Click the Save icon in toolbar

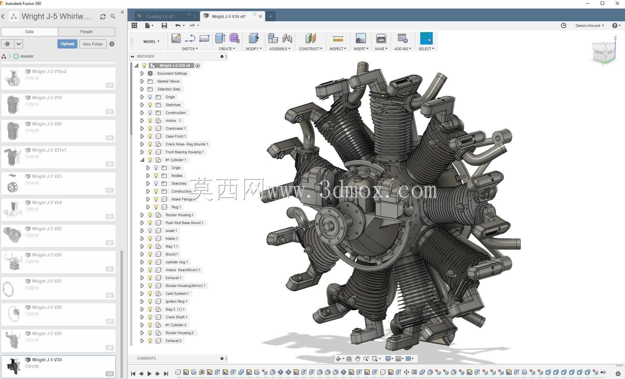(164, 26)
